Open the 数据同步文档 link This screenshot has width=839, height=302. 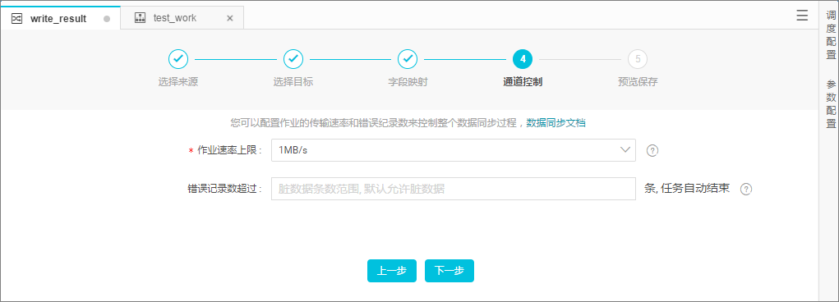tap(555, 123)
